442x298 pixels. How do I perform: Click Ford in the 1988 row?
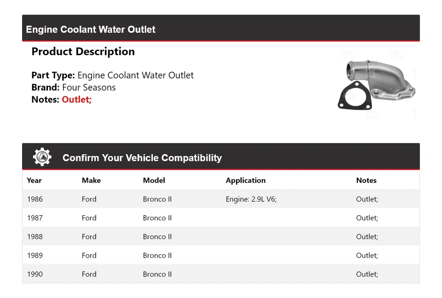click(x=89, y=237)
